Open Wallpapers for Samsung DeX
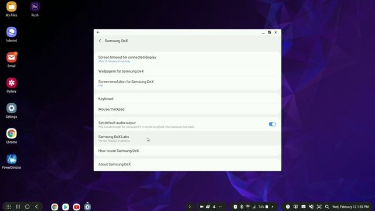Viewport: 375px width, 211px height. coord(187,72)
